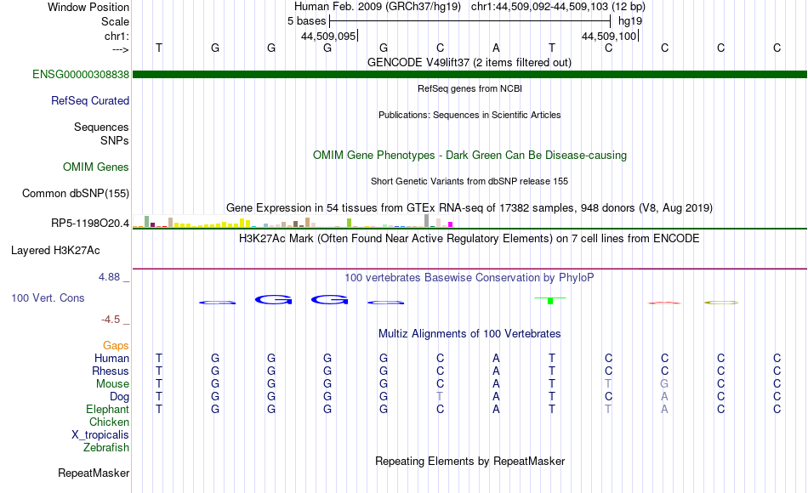Click the lone A in the top reference base row
The height and width of the screenshot is (493, 808).
[496, 48]
